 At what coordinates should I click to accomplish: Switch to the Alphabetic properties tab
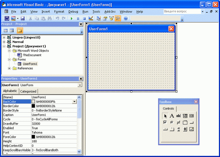(10, 91)
